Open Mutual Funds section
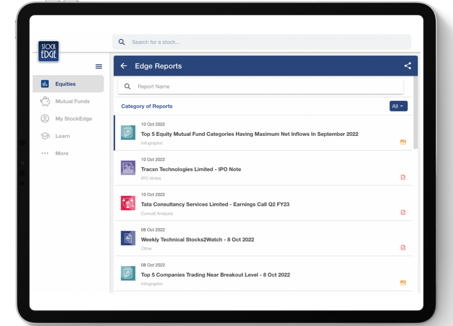 pyautogui.click(x=68, y=101)
